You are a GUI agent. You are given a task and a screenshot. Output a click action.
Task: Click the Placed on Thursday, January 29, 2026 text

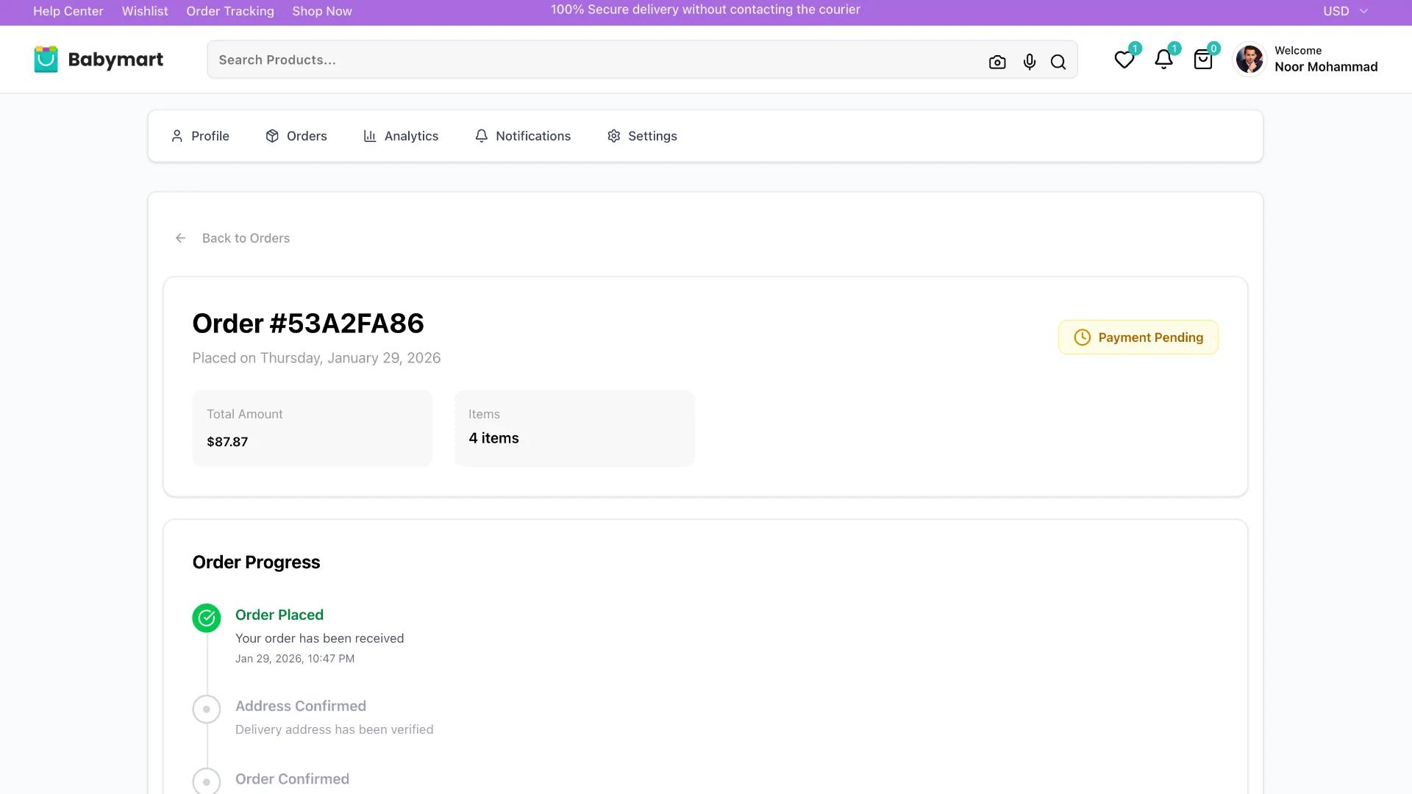tap(316, 358)
